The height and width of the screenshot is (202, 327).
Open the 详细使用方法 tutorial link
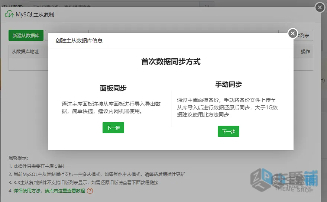[49, 191]
